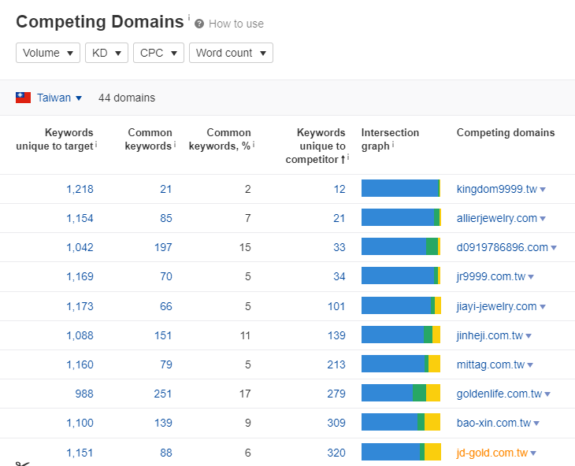Screen dimensions: 575x466
Task: Open the How to use help link
Action: (x=236, y=24)
